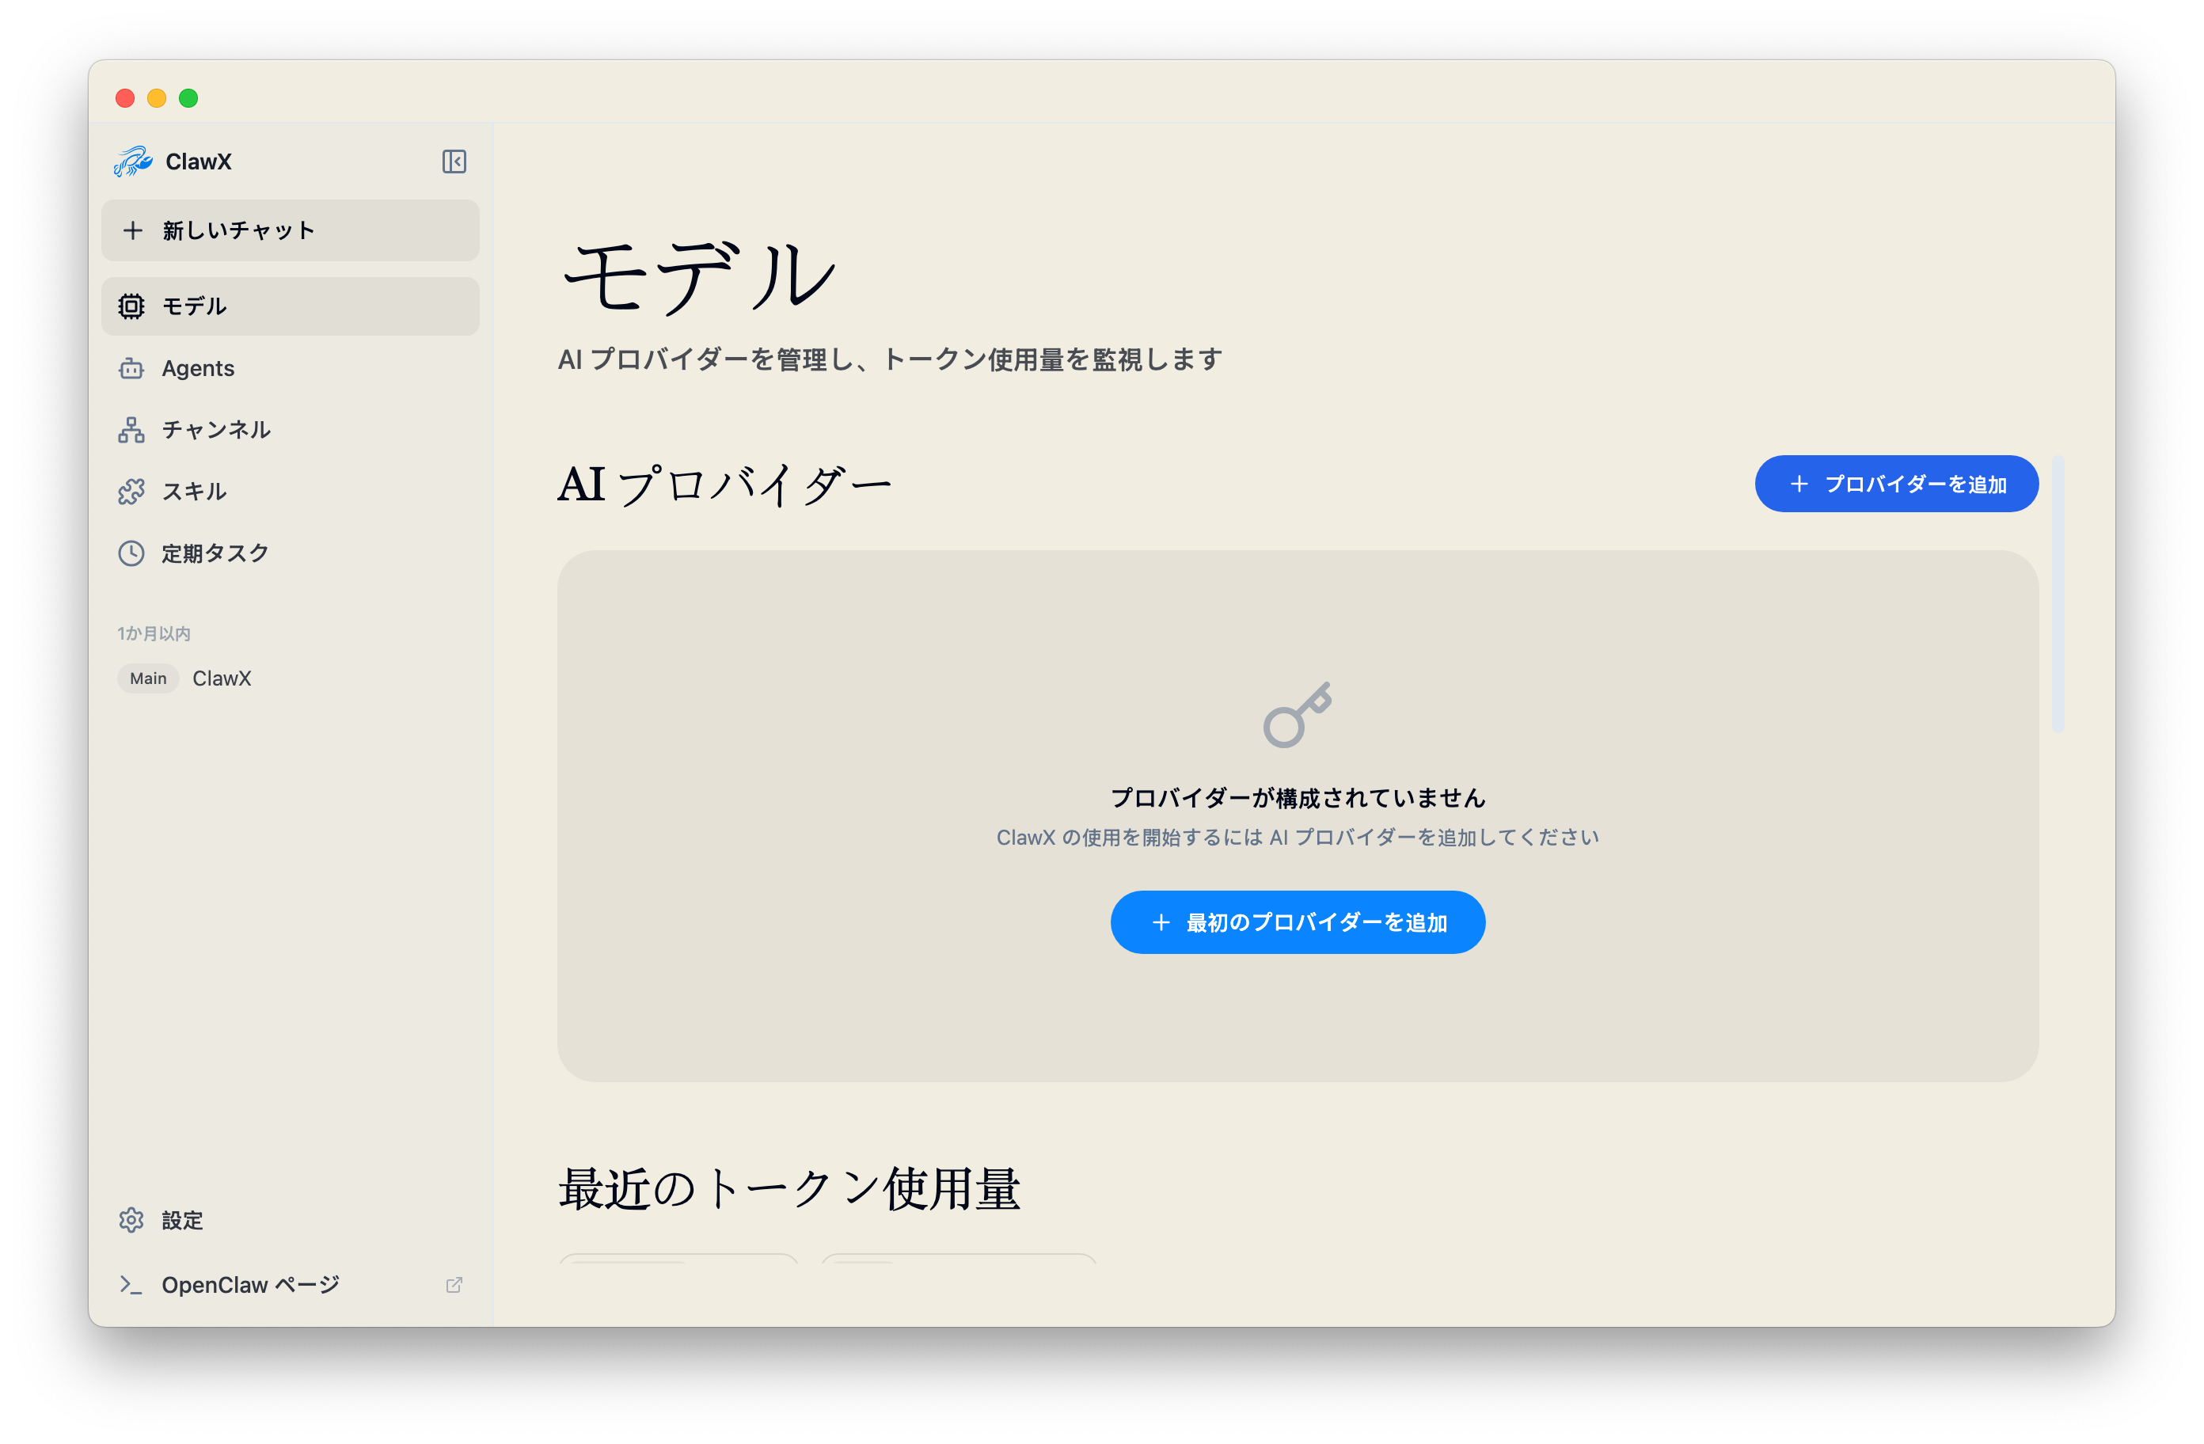Open the ClawX chat in recent history
The image size is (2204, 1444).
(x=222, y=678)
